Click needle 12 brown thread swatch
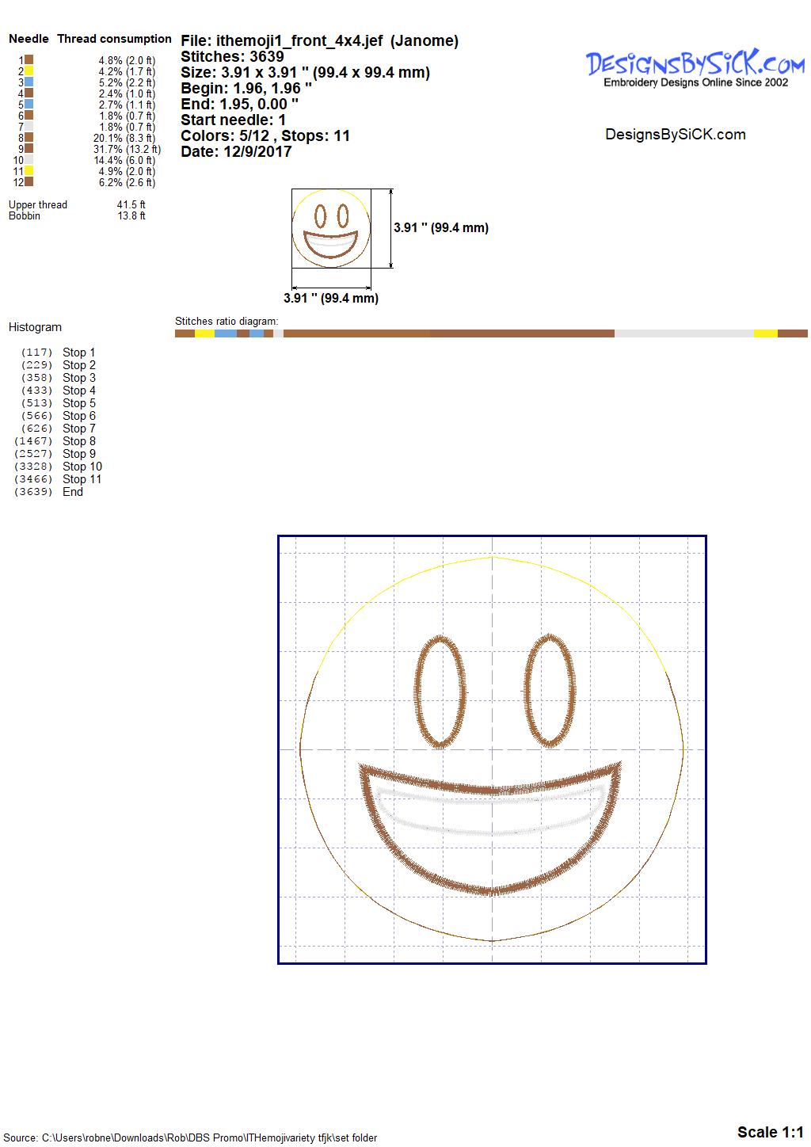Screen dimensions: 811x1147 29,182
